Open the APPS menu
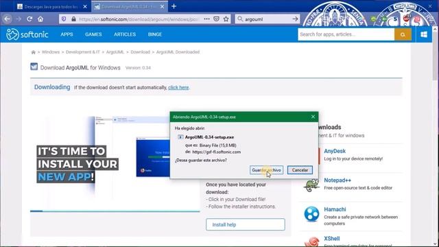 (67, 34)
